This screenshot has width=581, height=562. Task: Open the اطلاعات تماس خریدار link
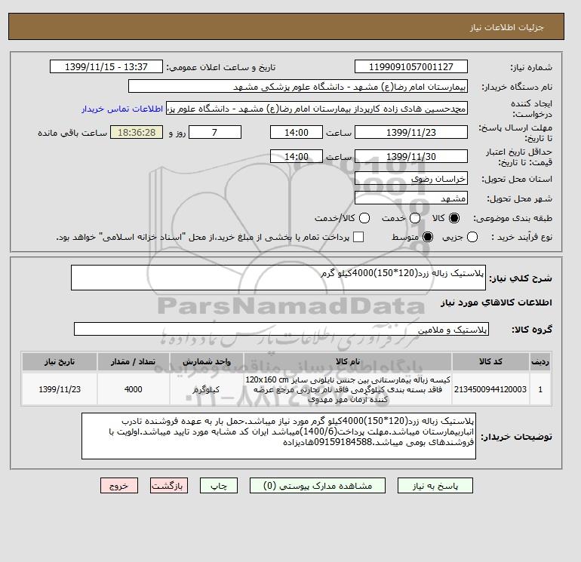pos(122,109)
